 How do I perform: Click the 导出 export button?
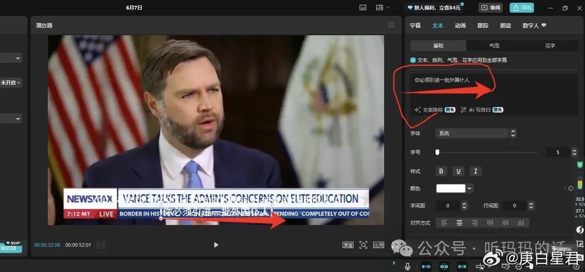pyautogui.click(x=522, y=8)
